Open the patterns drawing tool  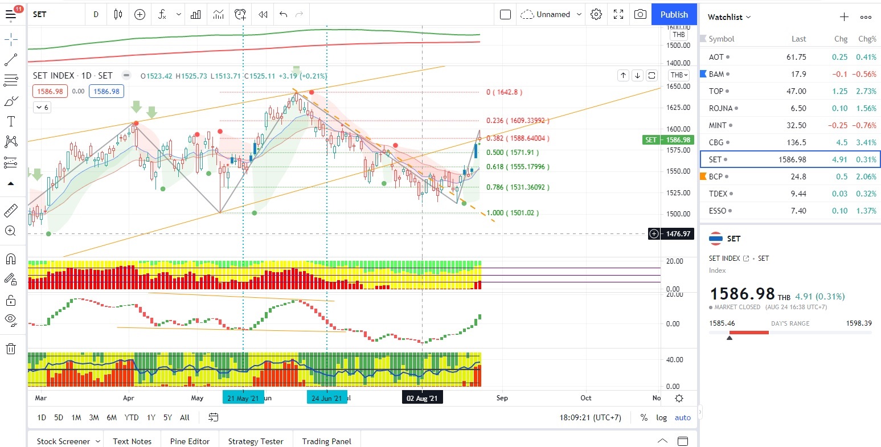(11, 141)
